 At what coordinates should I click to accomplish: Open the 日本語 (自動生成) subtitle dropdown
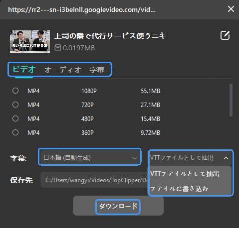[90, 157]
